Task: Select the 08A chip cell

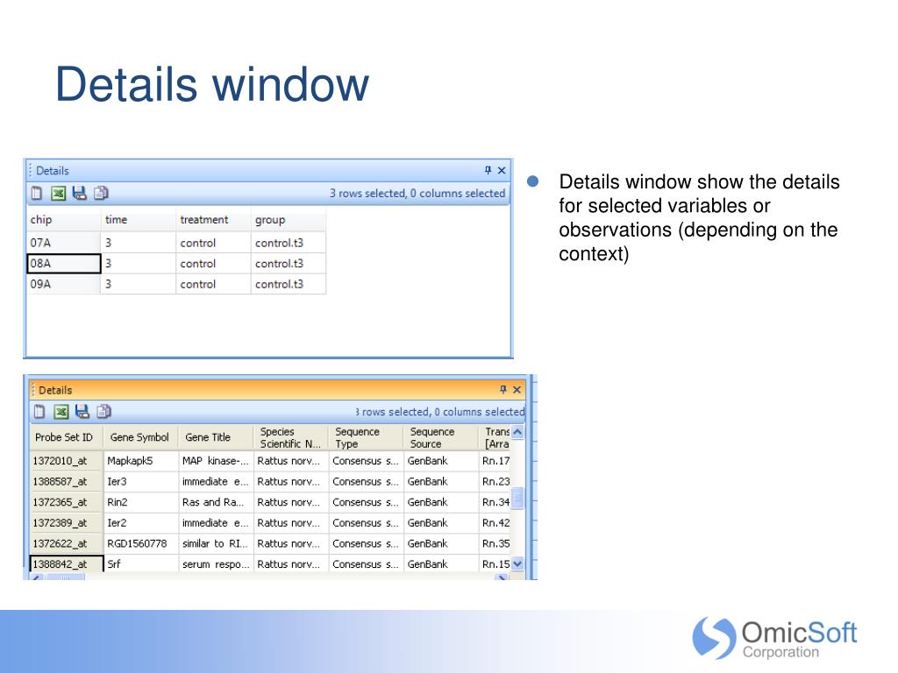Action: (63, 263)
